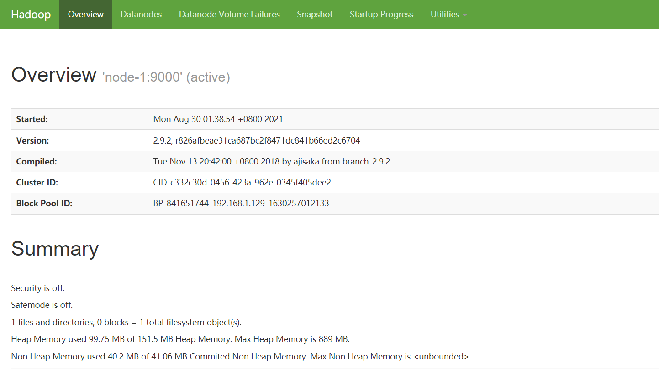659x369 pixels.
Task: Select the compiled value by ajisaka
Action: coord(272,162)
